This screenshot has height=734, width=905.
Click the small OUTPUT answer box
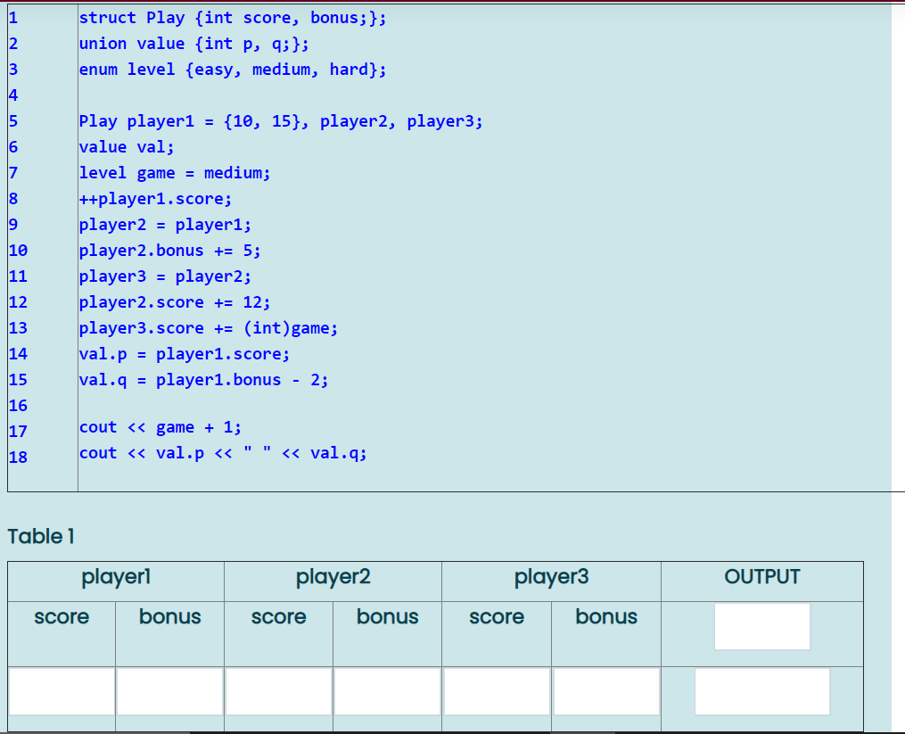[x=762, y=626]
